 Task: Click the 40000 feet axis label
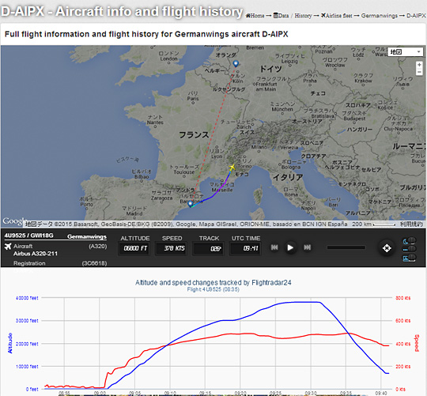[x=27, y=298]
